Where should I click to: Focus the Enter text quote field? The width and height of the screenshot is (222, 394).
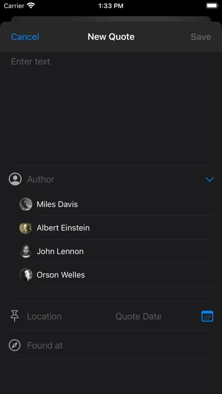[111, 109]
